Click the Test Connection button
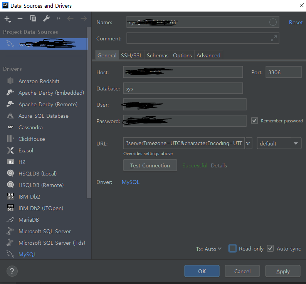 tap(150, 165)
